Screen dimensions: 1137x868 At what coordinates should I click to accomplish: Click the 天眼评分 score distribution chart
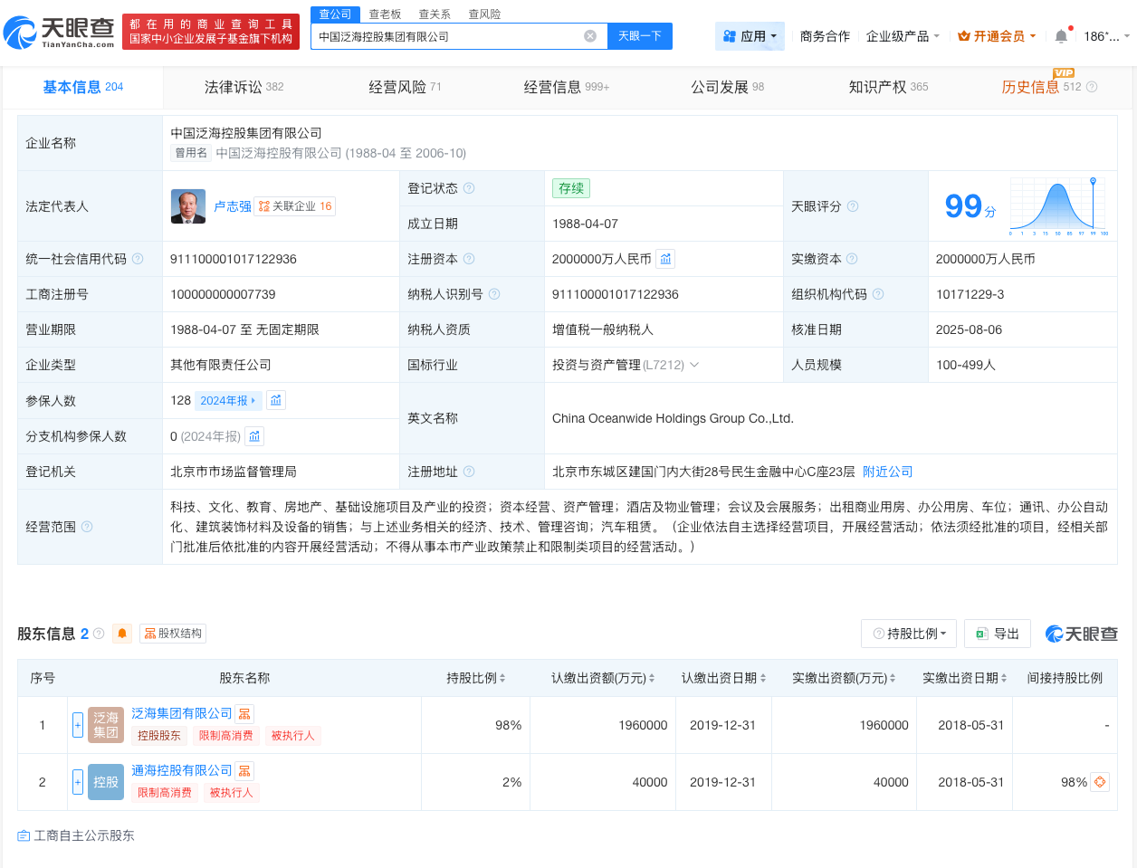click(x=1059, y=206)
